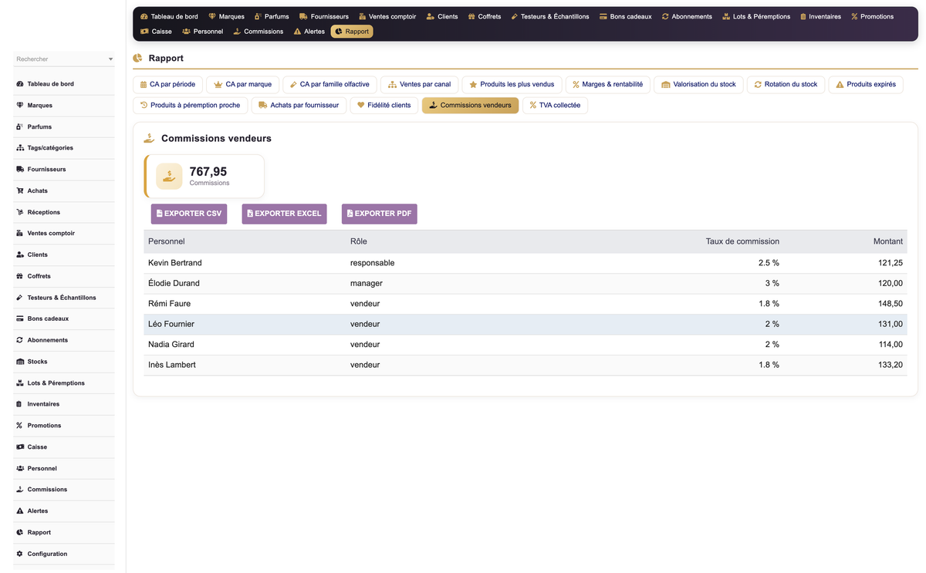This screenshot has width=926, height=573.
Task: Select the Léo Fournier table cell
Action: 245,324
